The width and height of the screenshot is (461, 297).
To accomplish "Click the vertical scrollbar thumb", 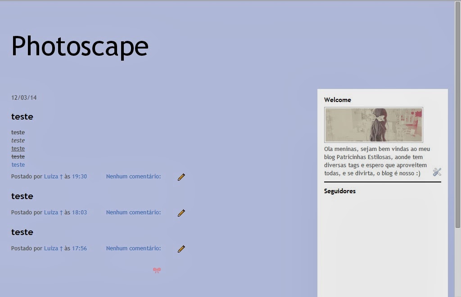I will 458,115.
